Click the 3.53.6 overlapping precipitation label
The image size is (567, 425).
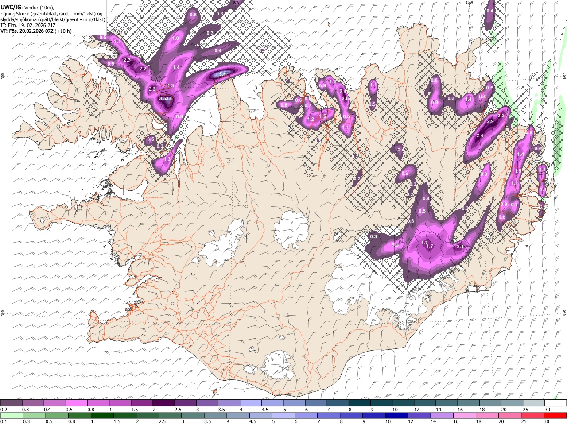(166, 99)
